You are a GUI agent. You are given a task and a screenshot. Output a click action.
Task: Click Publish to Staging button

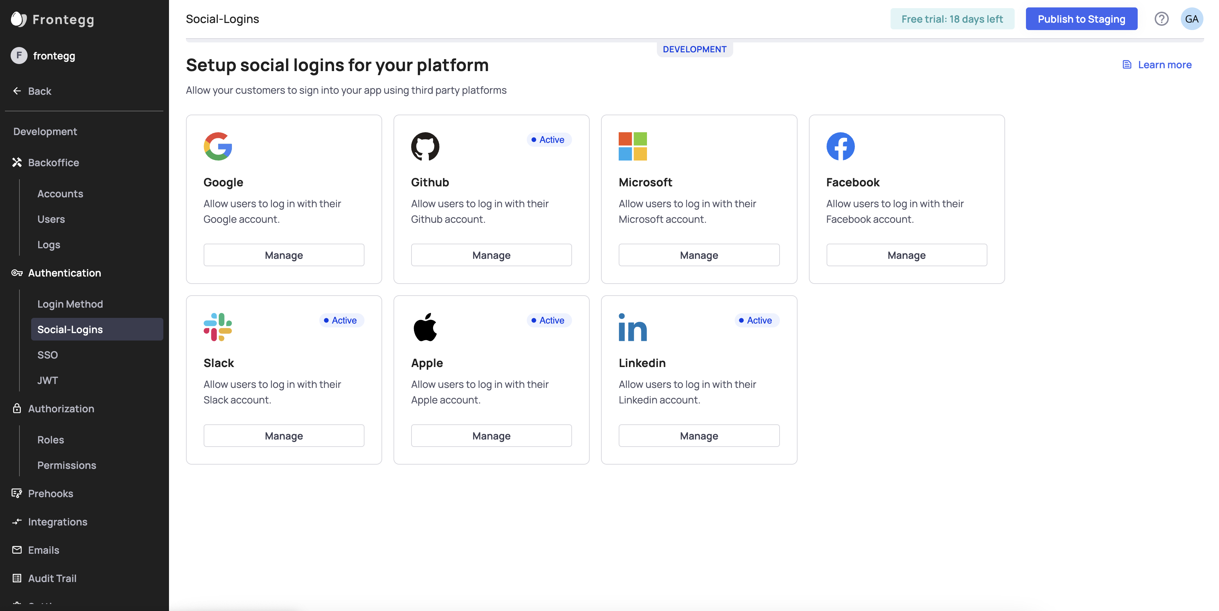click(1081, 19)
